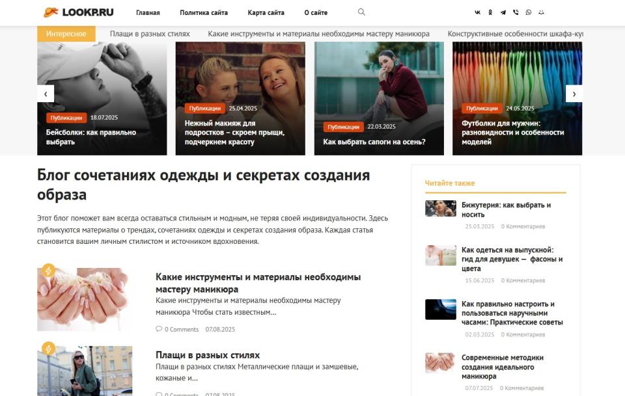This screenshot has height=396, width=625.
Task: Open the Viber contact icon
Action: 516,12
